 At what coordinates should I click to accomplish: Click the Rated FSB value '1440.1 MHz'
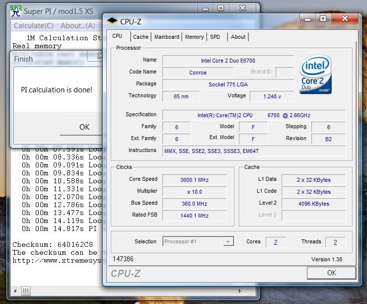click(194, 216)
